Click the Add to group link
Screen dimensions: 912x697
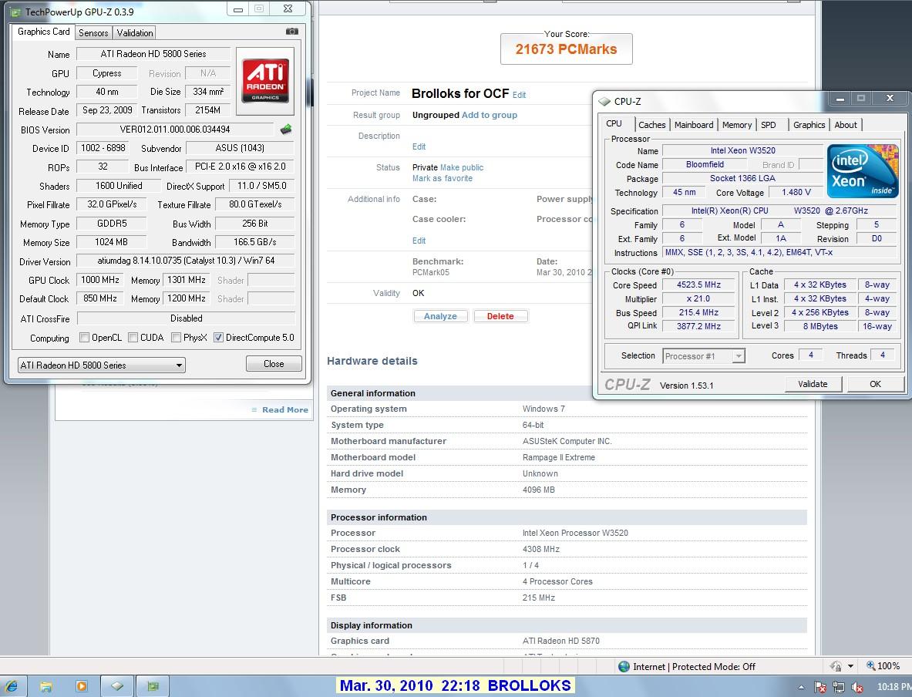[x=490, y=115]
